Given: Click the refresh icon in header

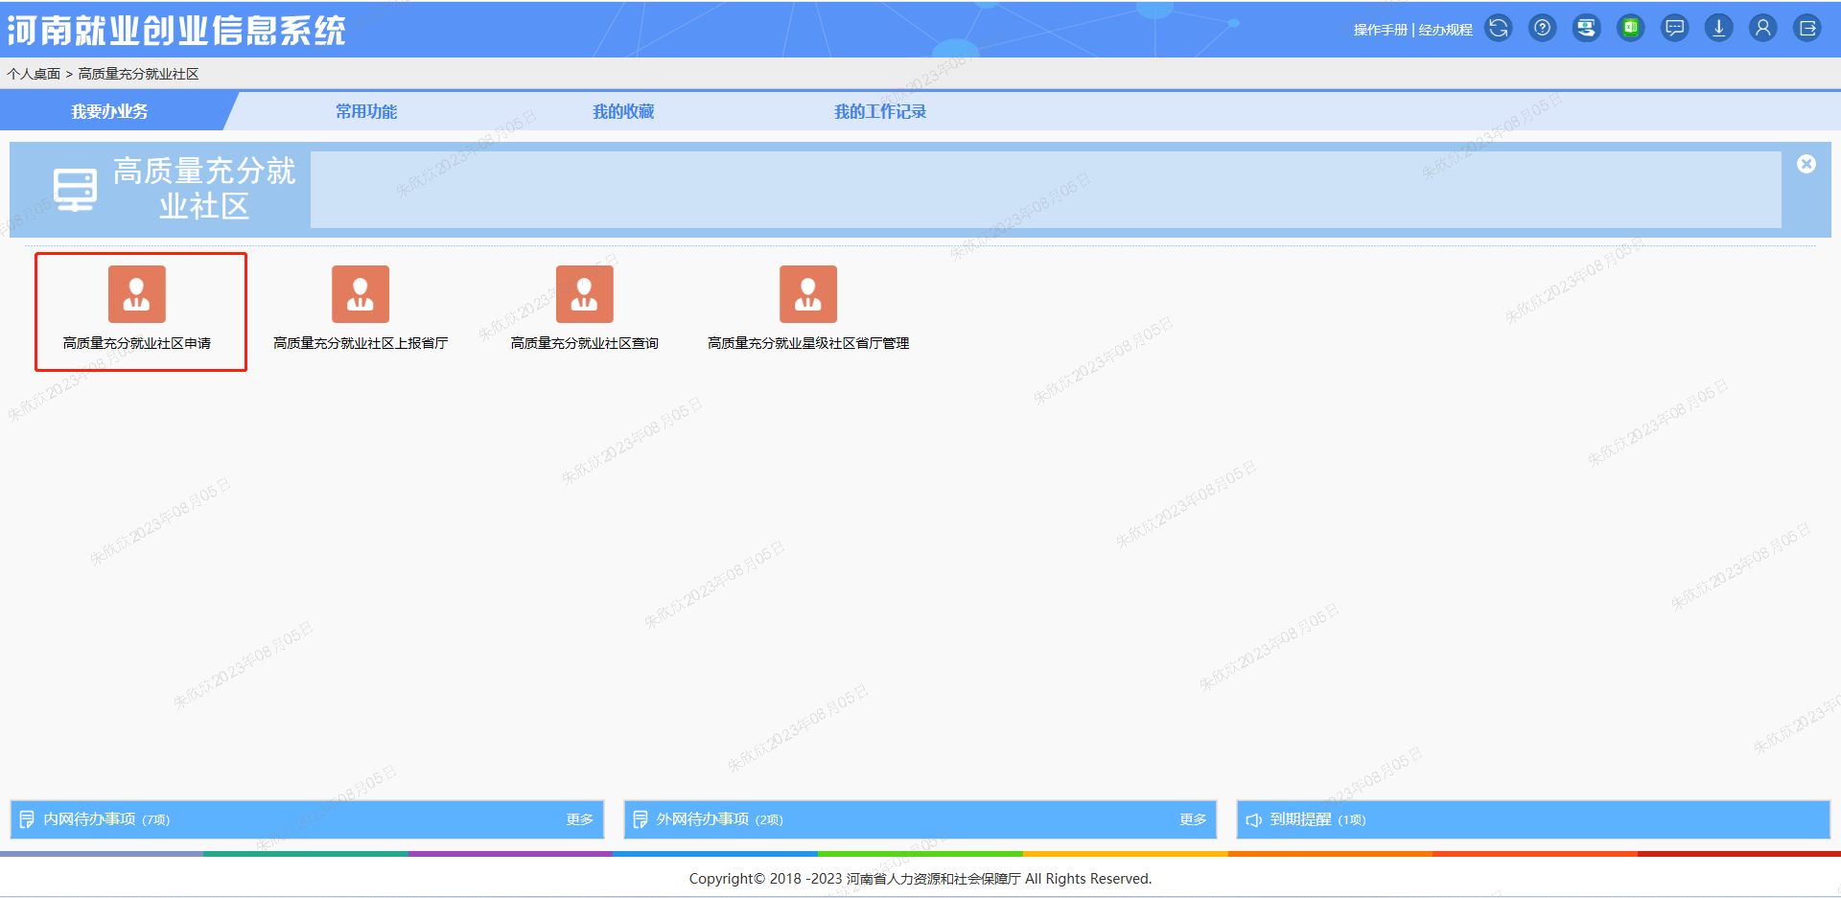Looking at the screenshot, I should pyautogui.click(x=1498, y=29).
